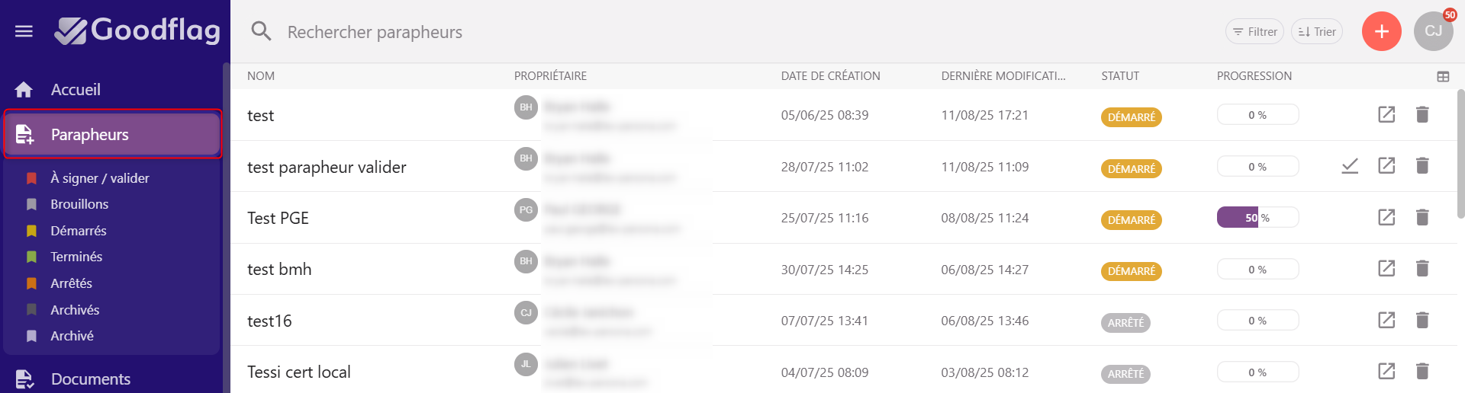1465x393 pixels.
Task: Delete the 'Test PGE' parapheur
Action: pyautogui.click(x=1422, y=218)
